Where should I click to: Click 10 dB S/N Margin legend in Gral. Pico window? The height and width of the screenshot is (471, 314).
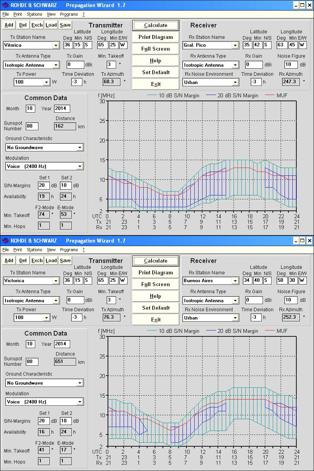click(179, 95)
